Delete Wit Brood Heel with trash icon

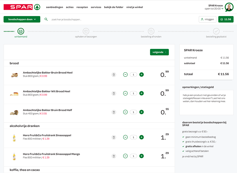(x=114, y=93)
